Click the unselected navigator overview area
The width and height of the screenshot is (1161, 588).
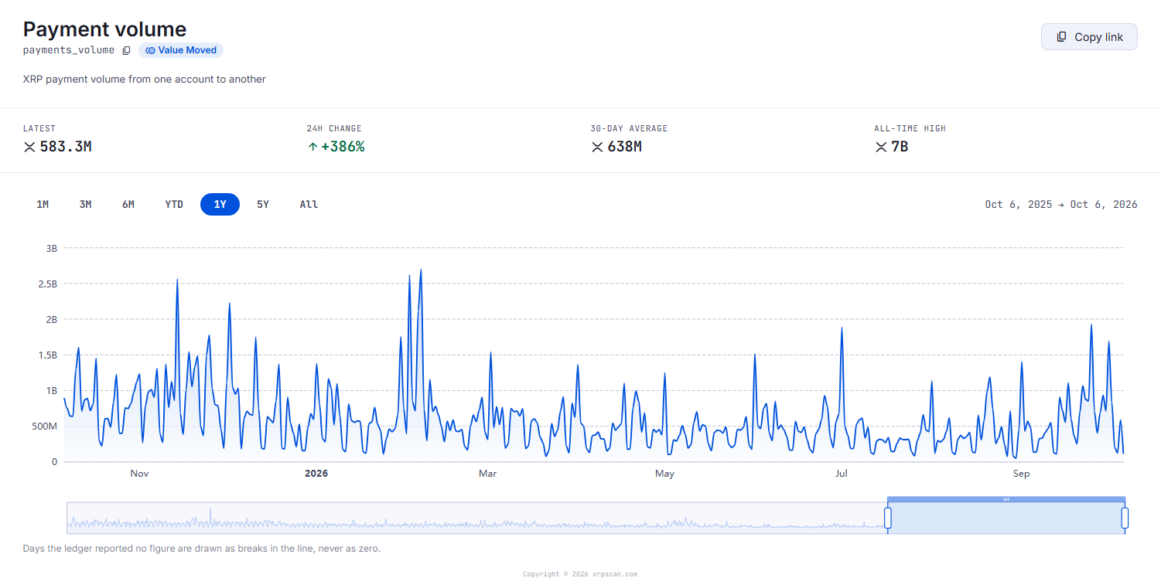(476, 518)
